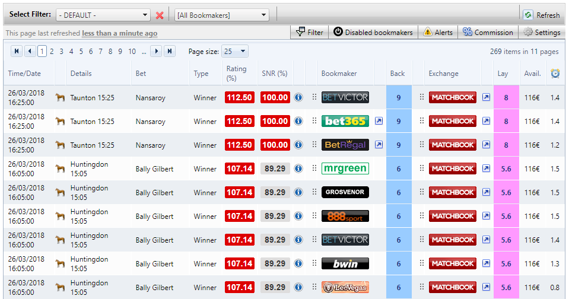Sort by Exchange column header

point(443,74)
